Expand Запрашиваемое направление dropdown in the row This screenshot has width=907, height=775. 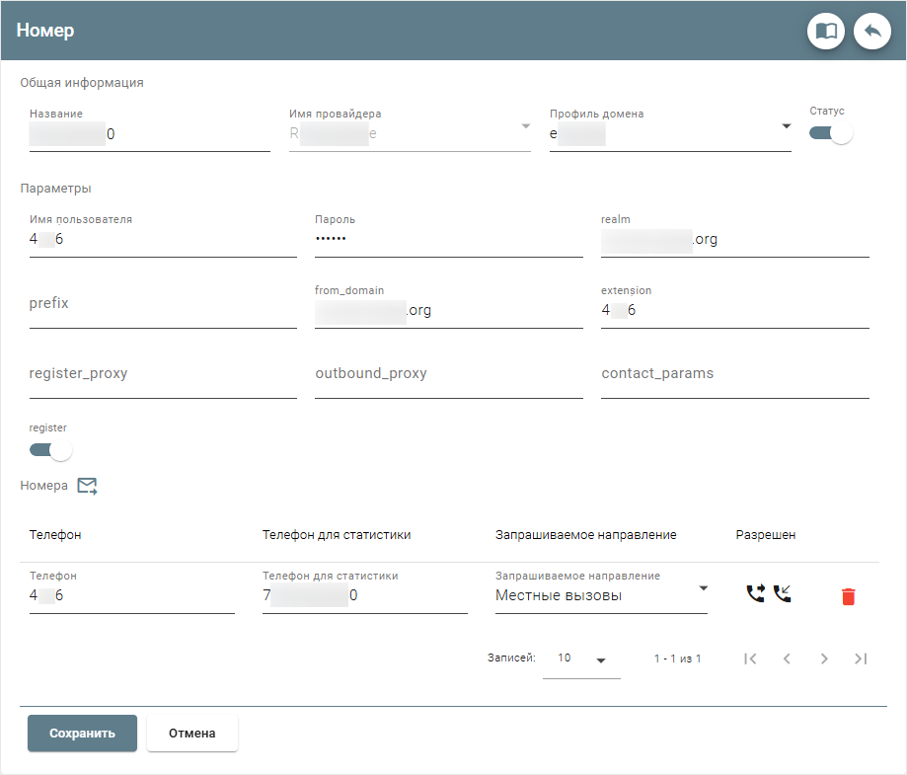(703, 588)
